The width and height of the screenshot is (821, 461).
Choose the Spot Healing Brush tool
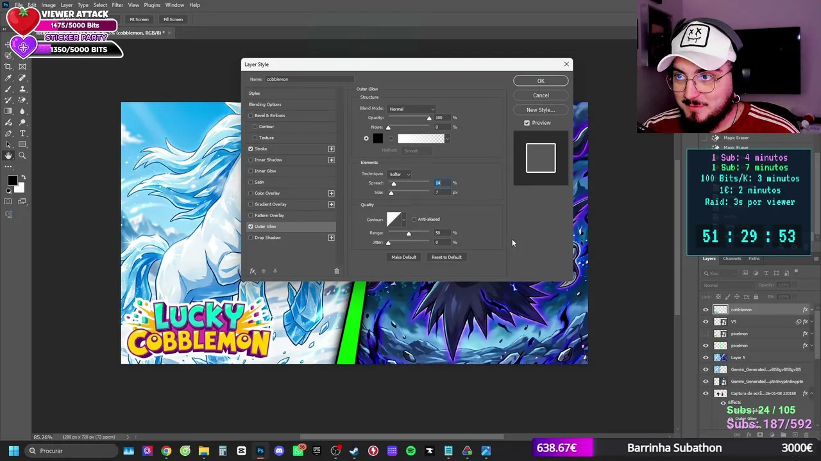click(22, 77)
